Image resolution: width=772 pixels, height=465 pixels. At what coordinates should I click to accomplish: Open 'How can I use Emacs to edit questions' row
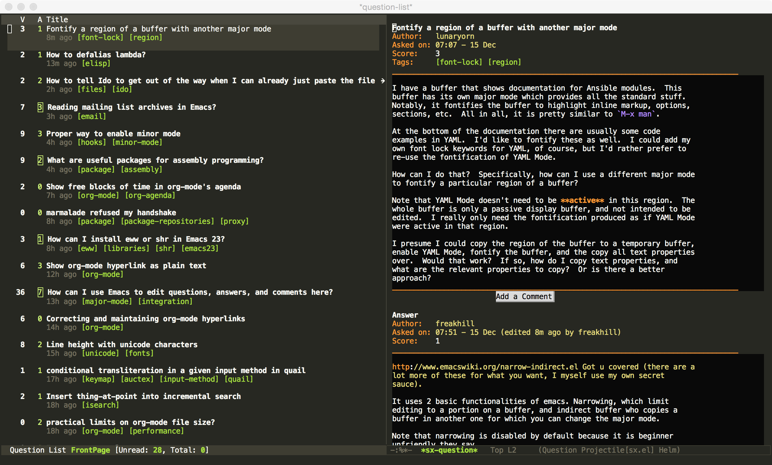click(x=190, y=292)
